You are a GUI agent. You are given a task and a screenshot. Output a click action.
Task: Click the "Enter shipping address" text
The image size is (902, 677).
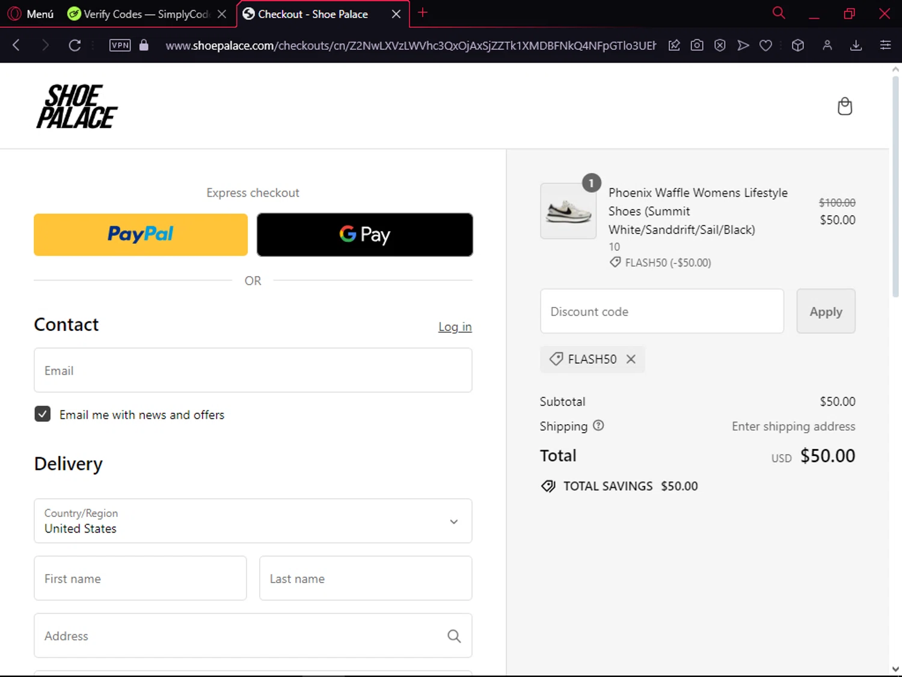click(x=794, y=426)
